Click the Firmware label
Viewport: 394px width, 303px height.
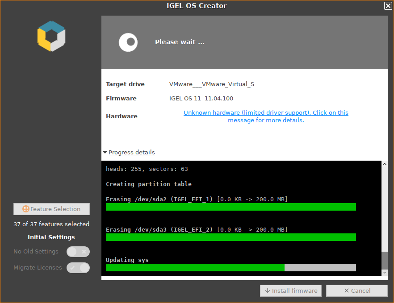121,99
